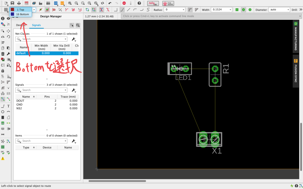The height and width of the screenshot is (189, 303).
Task: Select the Circle tool in the left toolbar
Action: (3, 112)
